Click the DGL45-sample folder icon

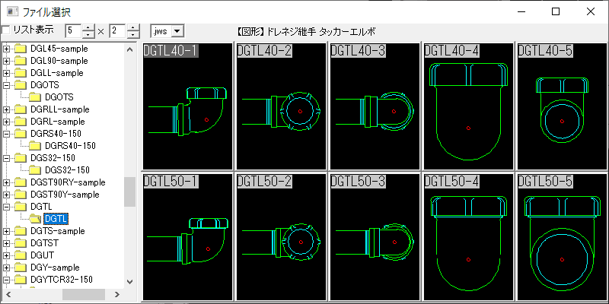21,49
